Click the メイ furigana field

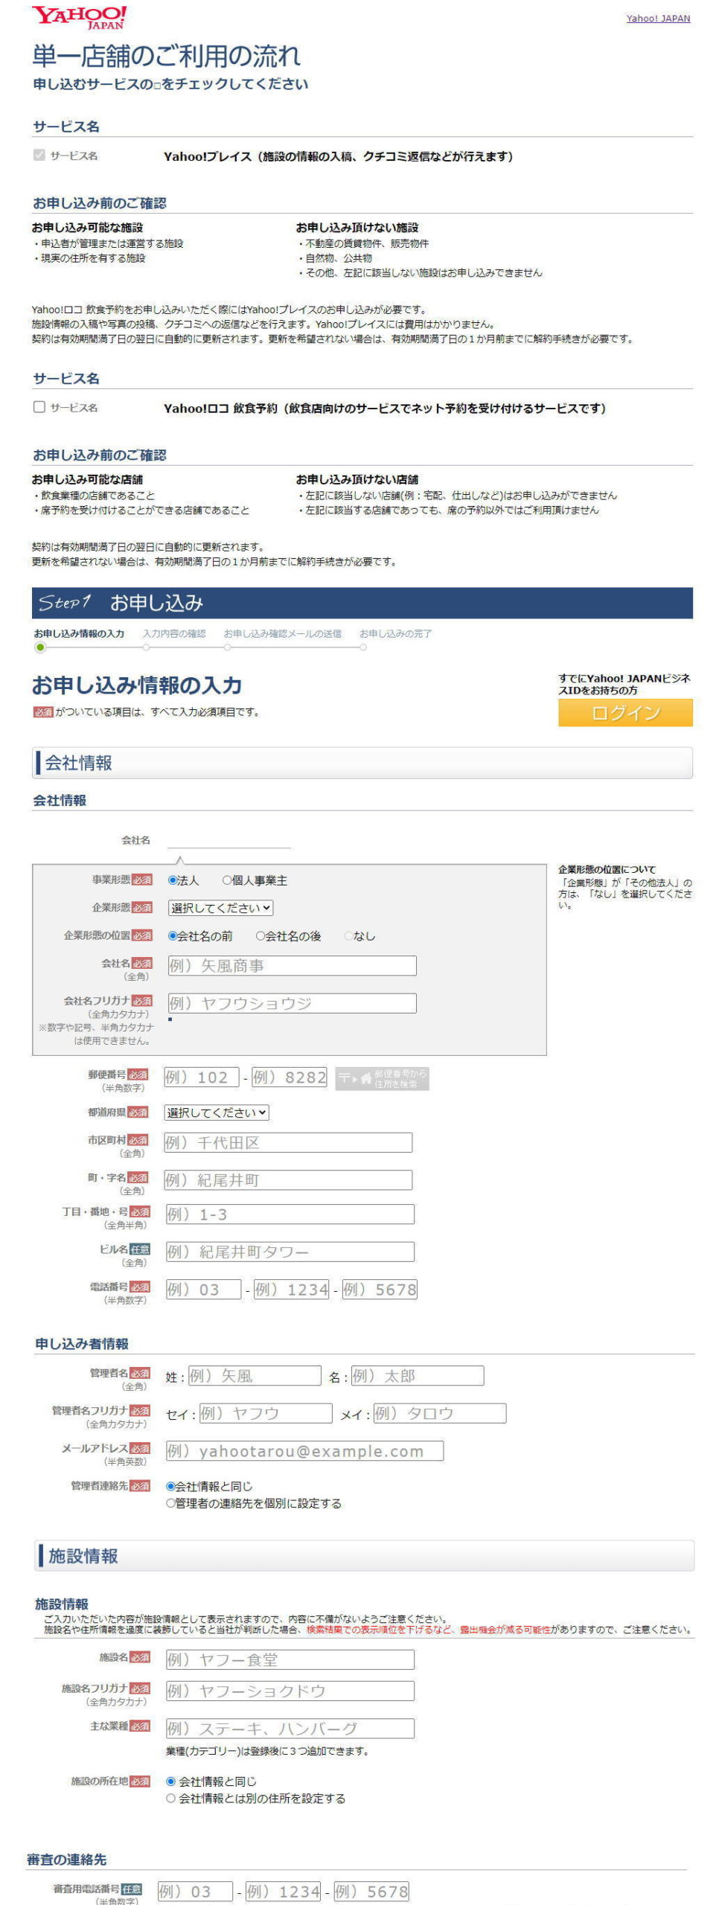point(439,1413)
